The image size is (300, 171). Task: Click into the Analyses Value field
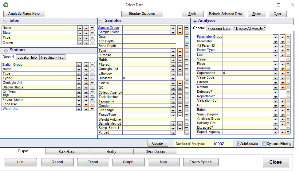[251, 59]
